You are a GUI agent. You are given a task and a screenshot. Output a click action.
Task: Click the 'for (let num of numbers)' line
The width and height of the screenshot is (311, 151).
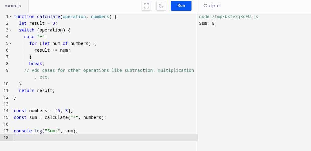63,43
